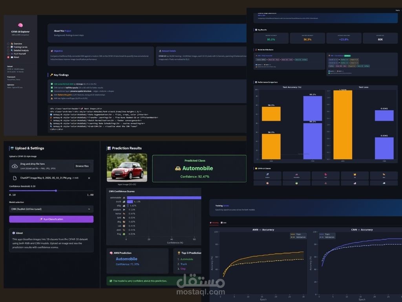Select the green frog icon card in CIFAR-10 Classes
This screenshot has height=302, width=402.
[x=296, y=183]
